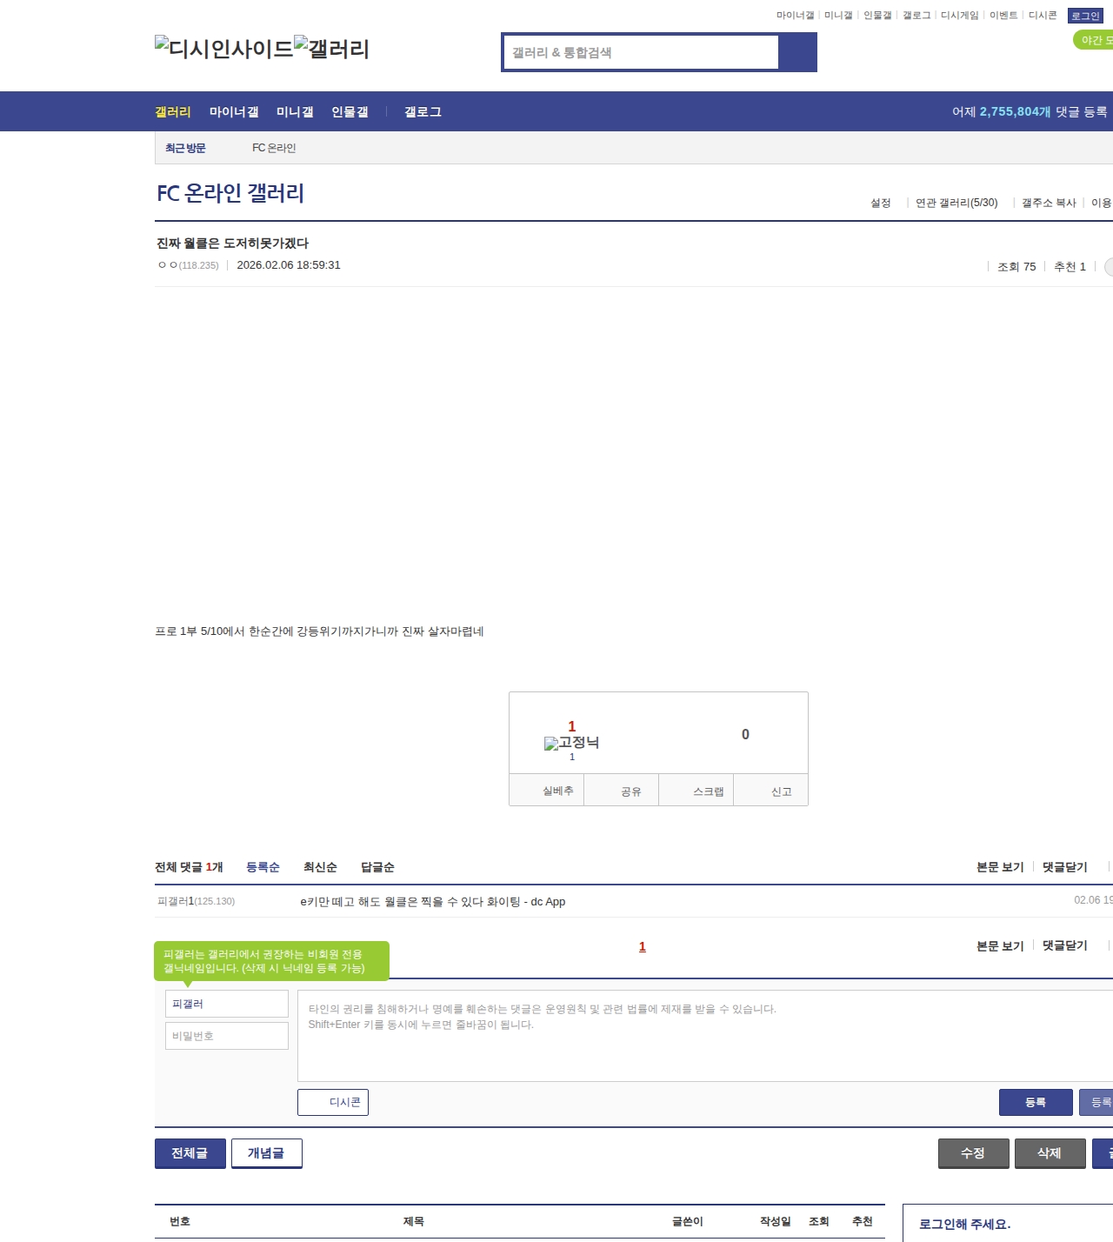Click the 등록 button to submit the comment
Viewport: 1113px width, 1242px height.
[1036, 1102]
